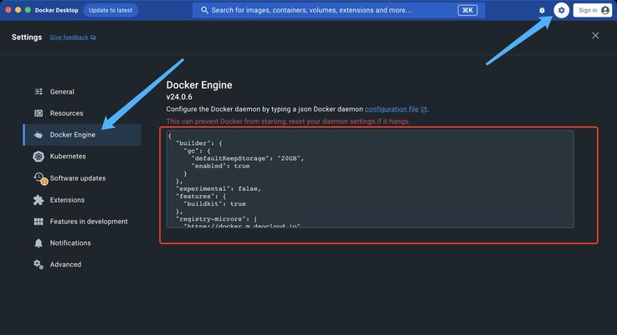
Task: Click the Extensions puzzle piece icon
Action: 39,200
